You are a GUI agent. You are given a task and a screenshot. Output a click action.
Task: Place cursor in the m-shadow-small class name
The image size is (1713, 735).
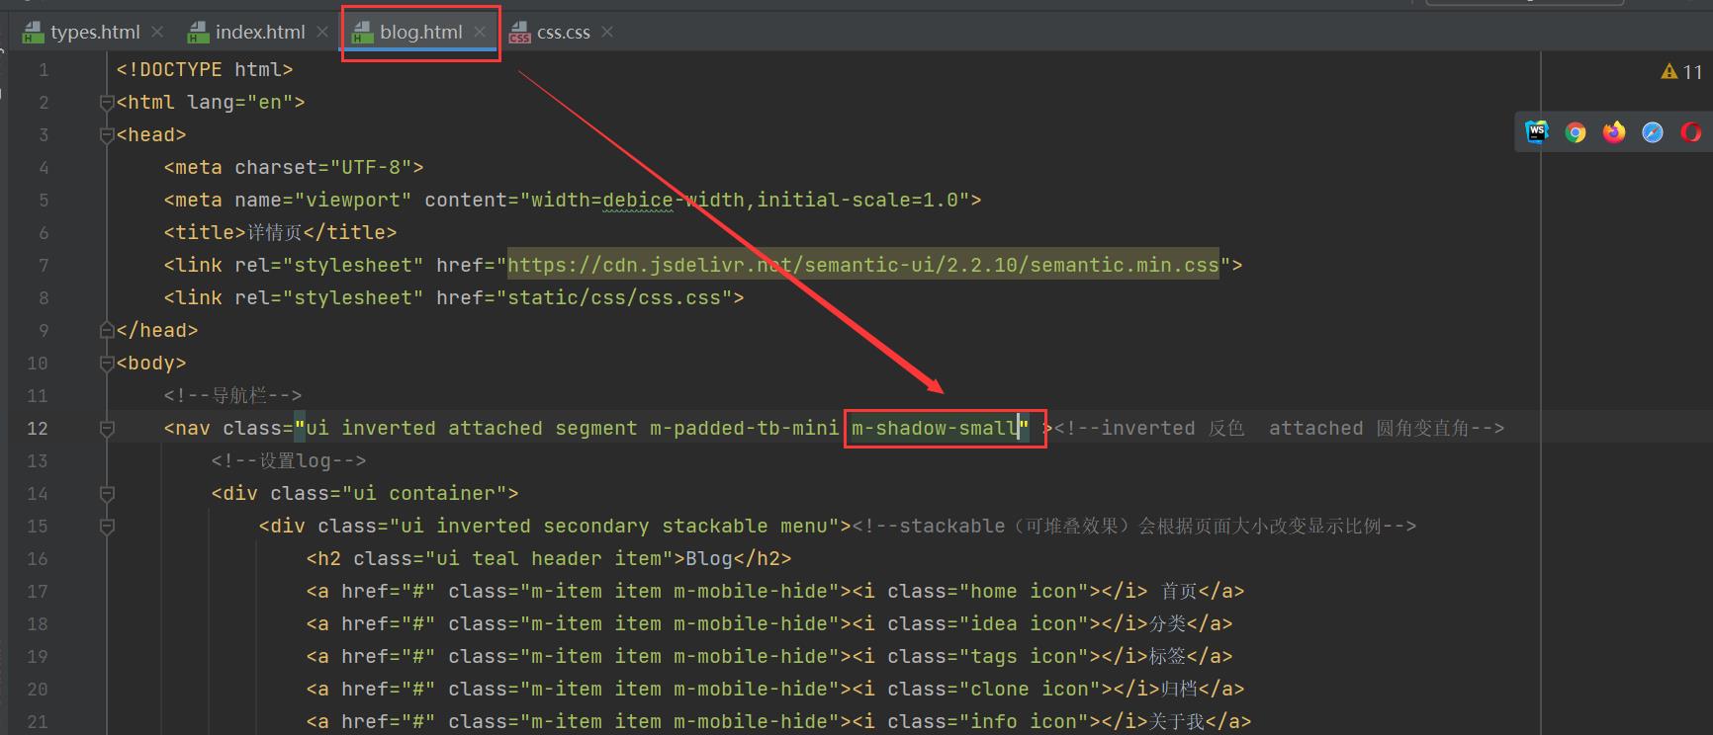click(x=935, y=429)
